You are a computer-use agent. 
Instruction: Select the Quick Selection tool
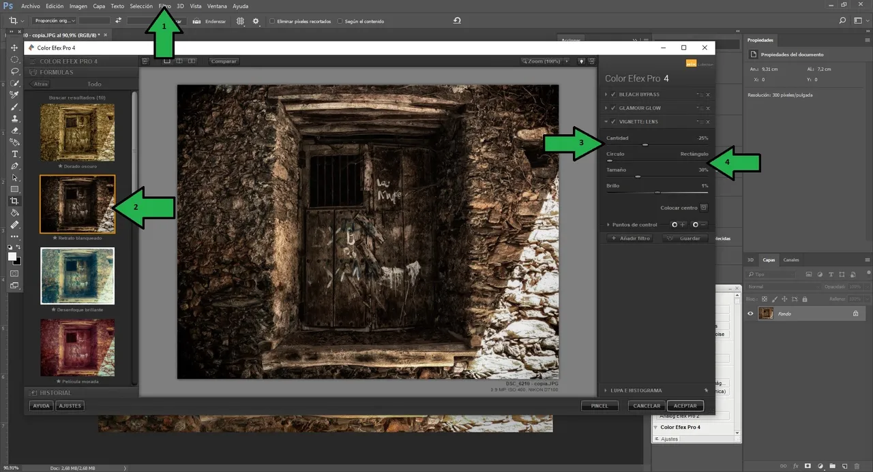tap(14, 83)
